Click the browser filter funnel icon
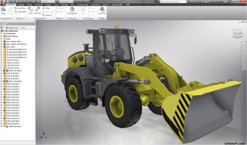This screenshot has width=247, height=145. (2, 28)
